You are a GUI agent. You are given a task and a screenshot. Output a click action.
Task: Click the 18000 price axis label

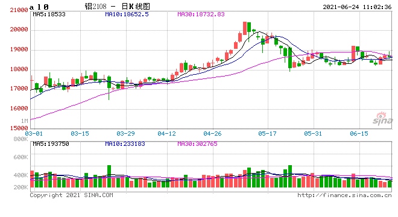point(19,69)
